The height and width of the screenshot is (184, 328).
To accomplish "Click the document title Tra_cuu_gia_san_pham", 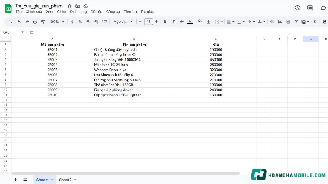I will 39,6.
